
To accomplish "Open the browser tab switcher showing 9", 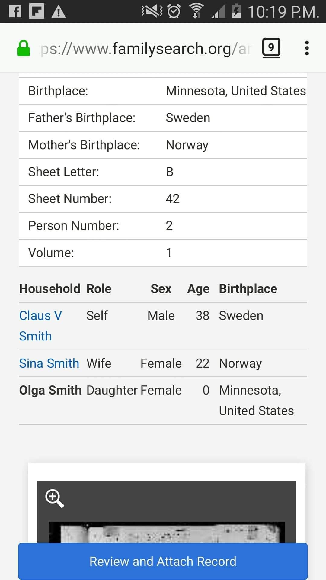I will 271,48.
